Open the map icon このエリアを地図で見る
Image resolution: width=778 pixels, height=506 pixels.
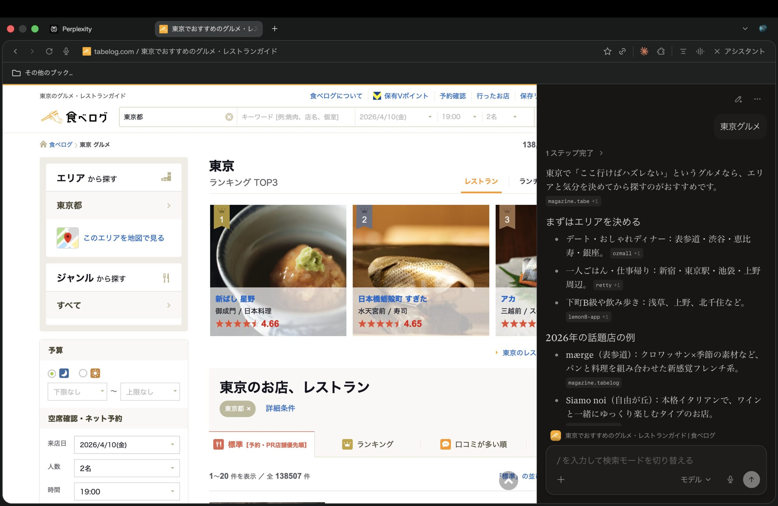pos(67,238)
